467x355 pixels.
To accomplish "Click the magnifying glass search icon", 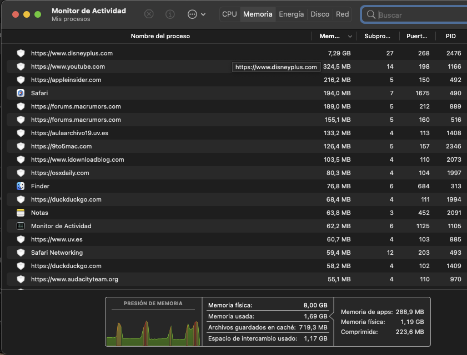I will coord(371,14).
